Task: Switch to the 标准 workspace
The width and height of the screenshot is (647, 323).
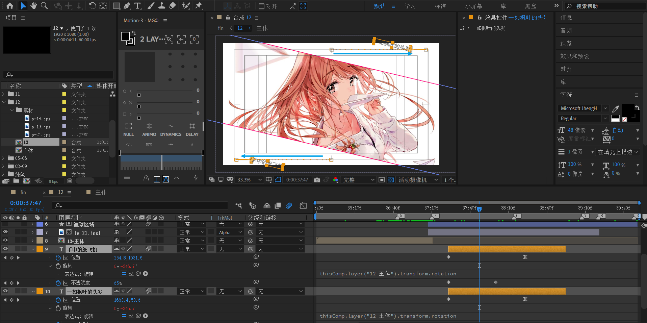Action: (440, 6)
